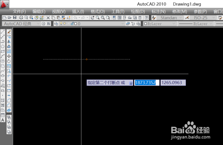This screenshot has width=223, height=145.
Task: Select the Join tool
Action: 9,95
